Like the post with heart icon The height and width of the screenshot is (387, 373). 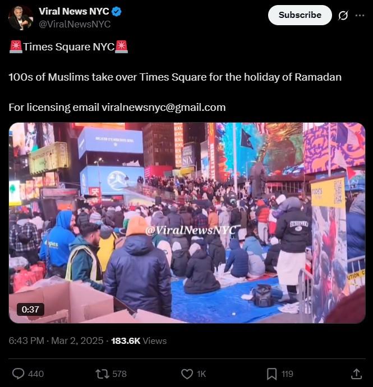click(x=187, y=374)
